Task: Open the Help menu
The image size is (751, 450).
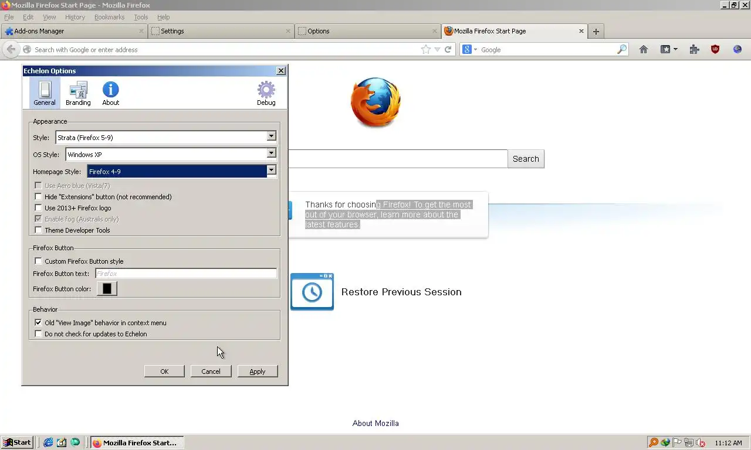Action: pos(164,17)
